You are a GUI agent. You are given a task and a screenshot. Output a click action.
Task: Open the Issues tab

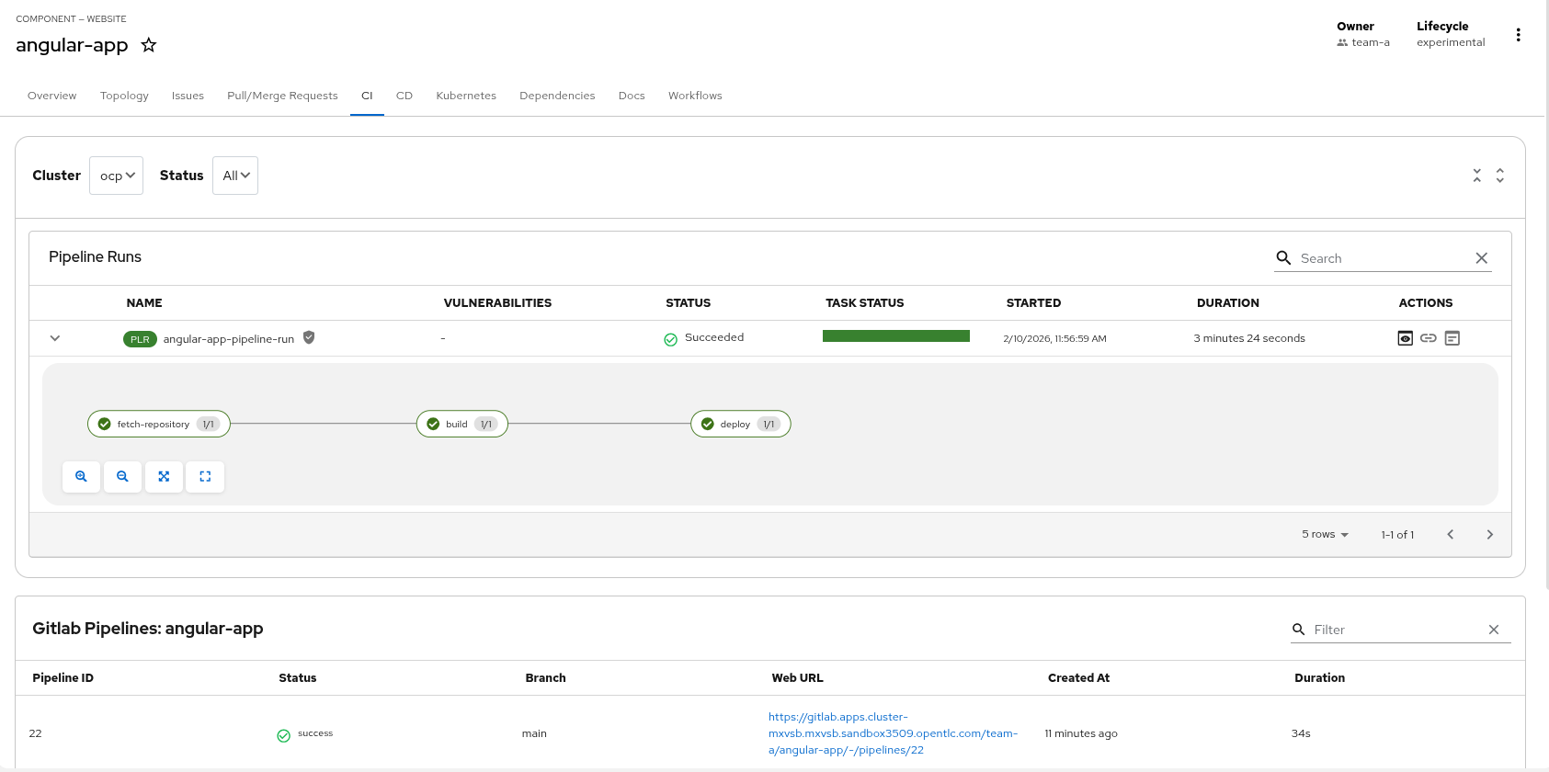[188, 96]
